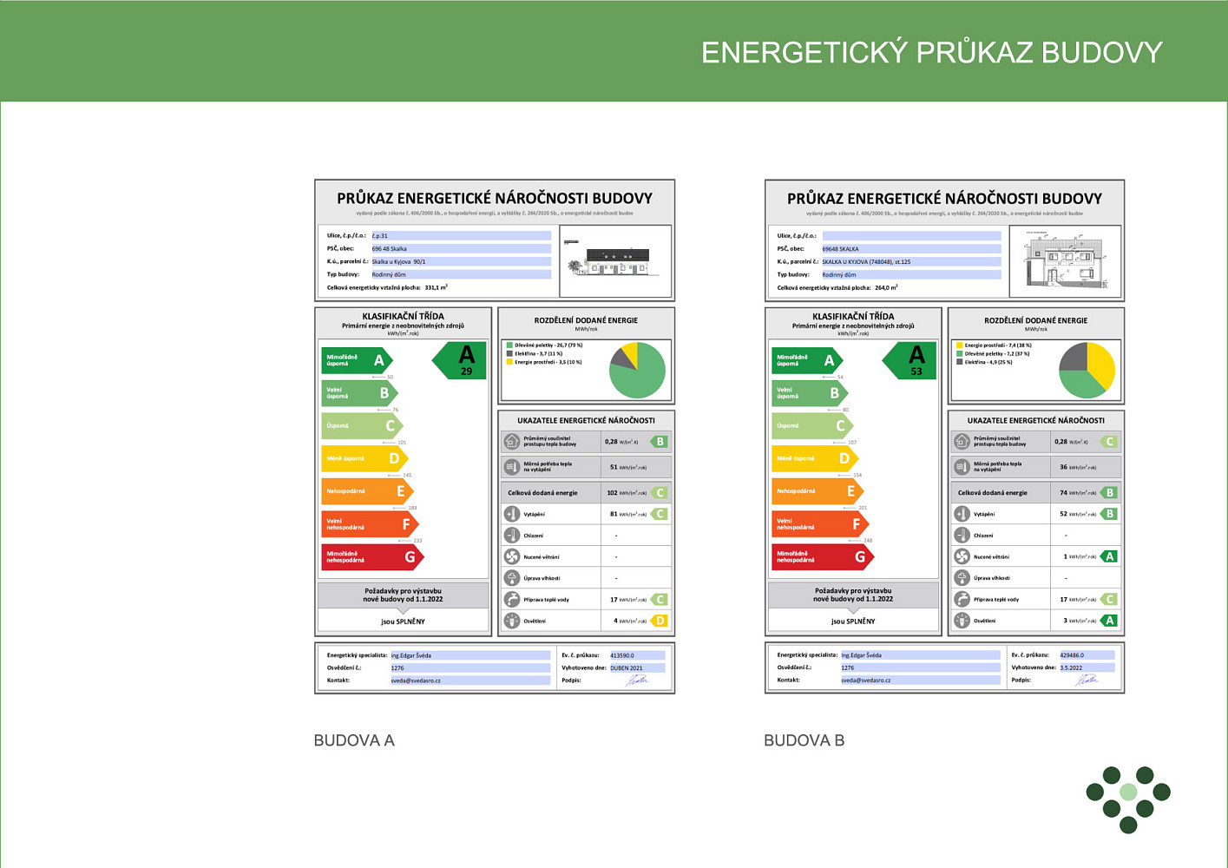
Task: Click the energy pie chart in Budova A
Action: coord(637,371)
